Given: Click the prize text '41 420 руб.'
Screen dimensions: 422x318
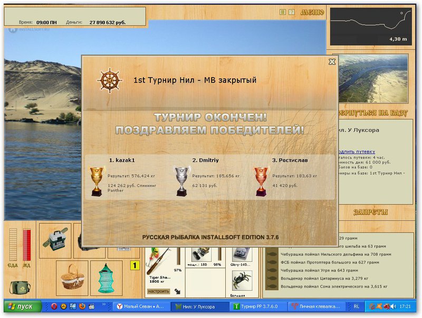Looking at the screenshot, I should point(285,186).
